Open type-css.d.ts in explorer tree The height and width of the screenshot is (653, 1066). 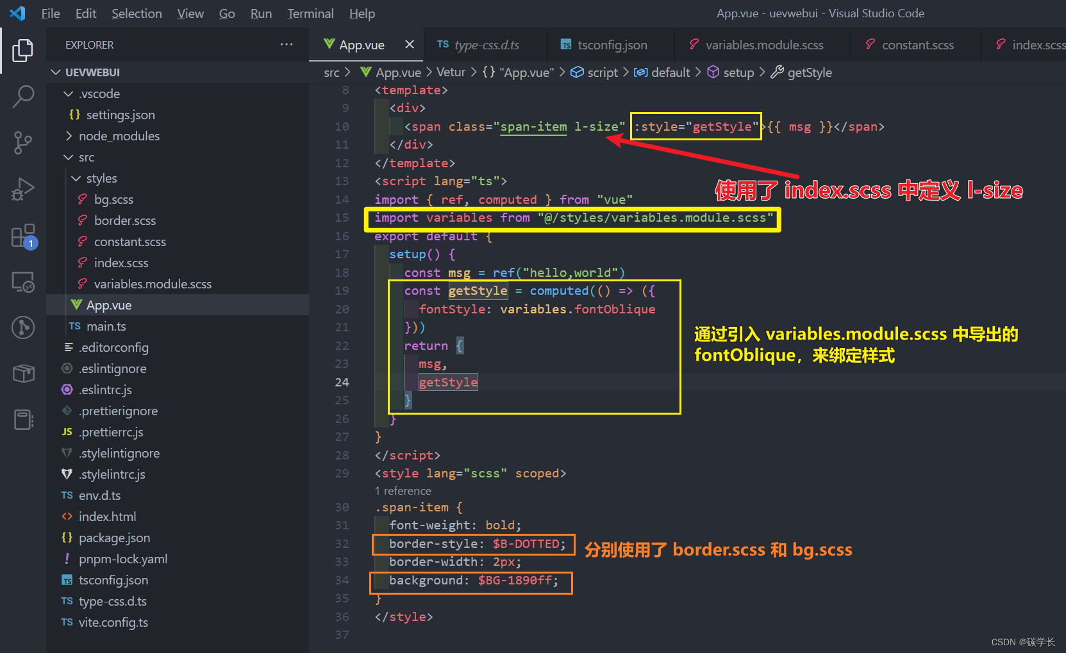[x=178, y=601]
